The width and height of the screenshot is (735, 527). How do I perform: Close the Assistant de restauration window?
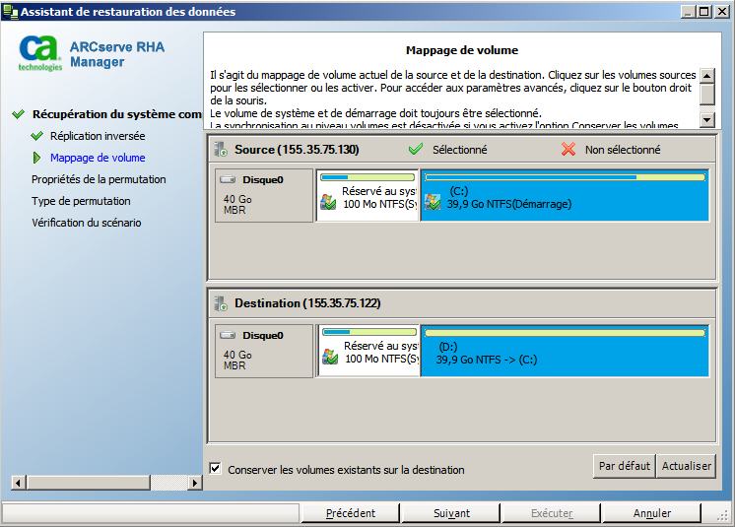point(721,11)
